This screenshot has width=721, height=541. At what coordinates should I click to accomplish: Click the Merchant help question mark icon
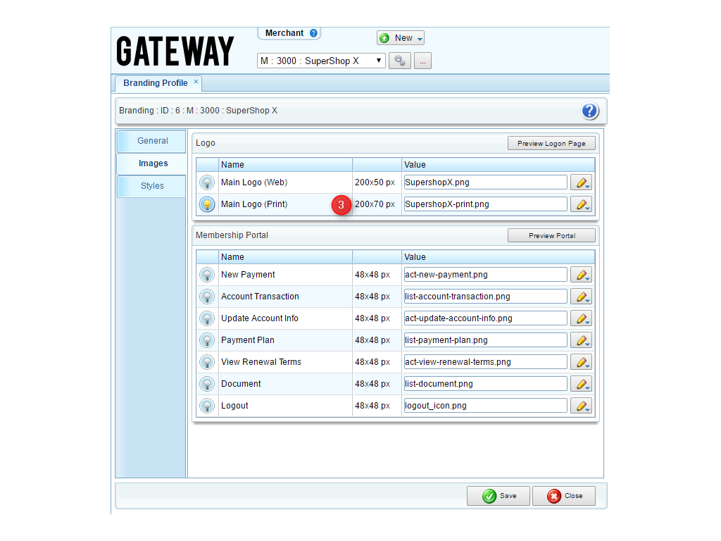pyautogui.click(x=313, y=33)
